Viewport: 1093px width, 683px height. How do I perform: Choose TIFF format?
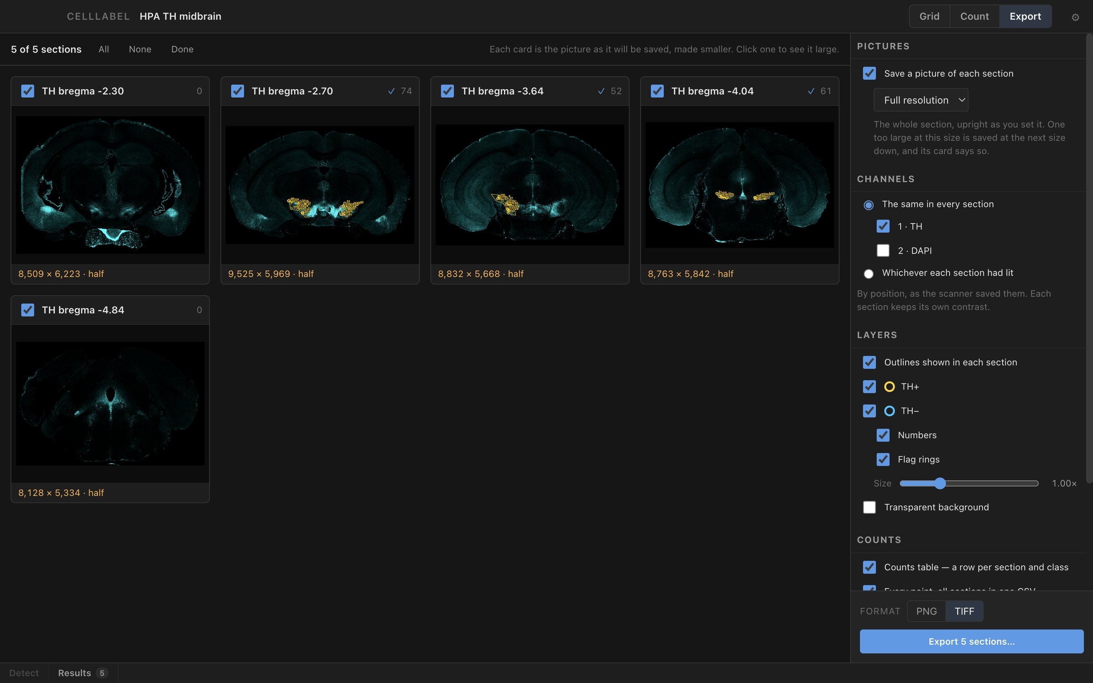pos(965,611)
